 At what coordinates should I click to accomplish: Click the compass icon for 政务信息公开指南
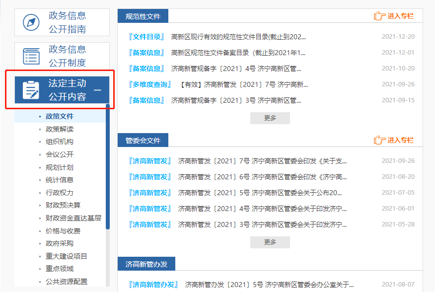[x=31, y=22]
